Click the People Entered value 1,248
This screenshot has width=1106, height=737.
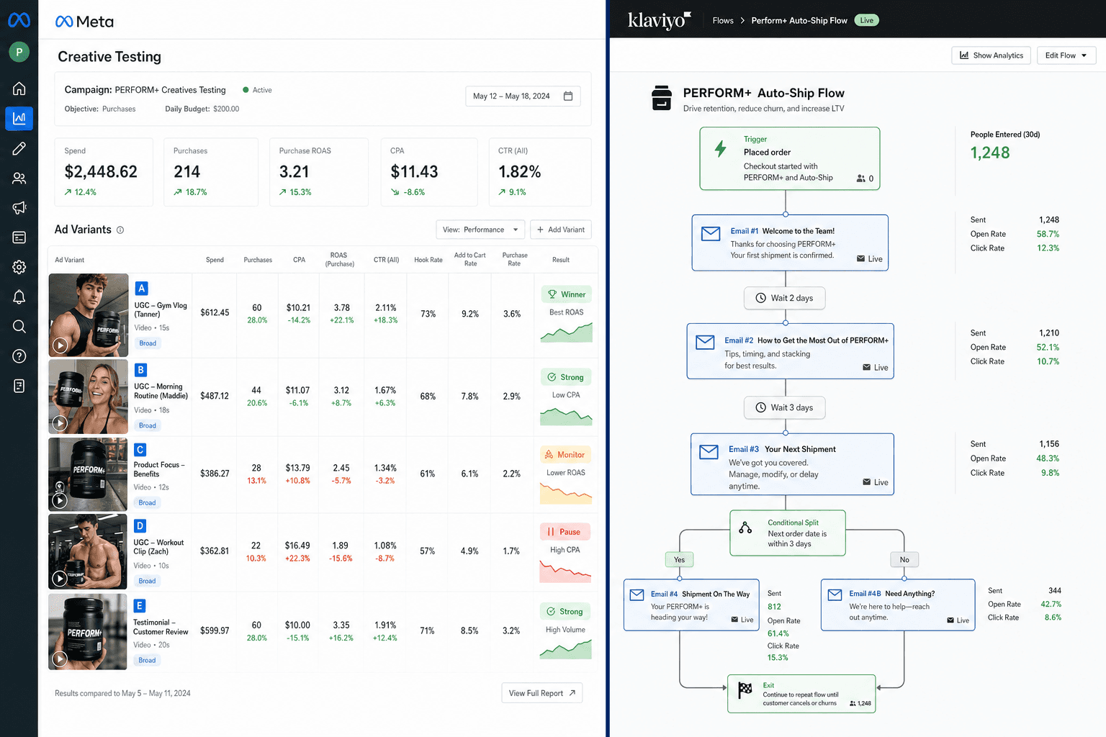[x=990, y=153]
